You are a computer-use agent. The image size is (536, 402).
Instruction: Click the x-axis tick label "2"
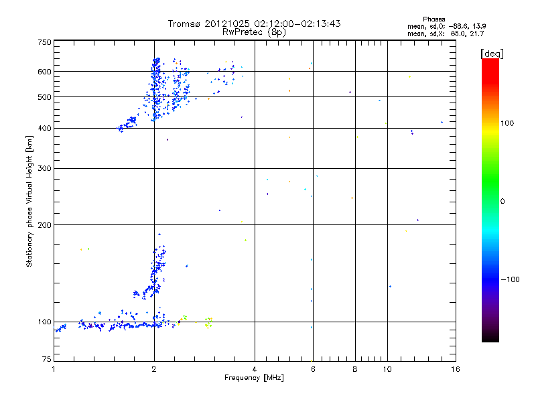[154, 369]
